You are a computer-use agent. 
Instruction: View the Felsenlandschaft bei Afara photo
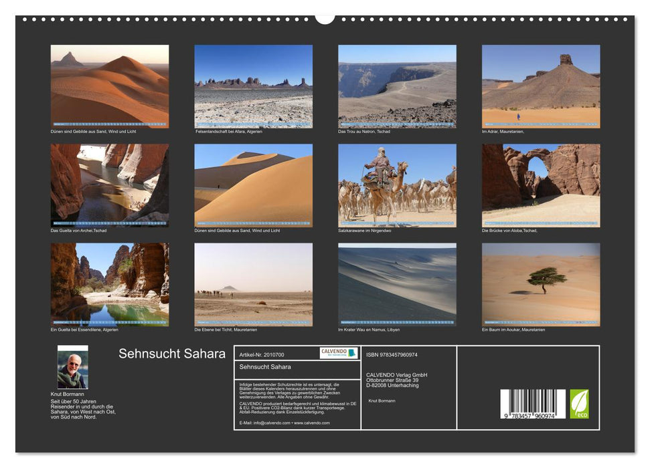coord(253,84)
